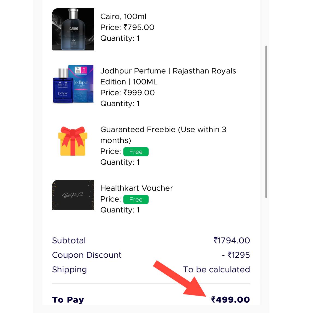Image resolution: width=319 pixels, height=313 pixels.
Task: Open the Jodhpur Rajasthan Royals product image
Action: click(73, 84)
